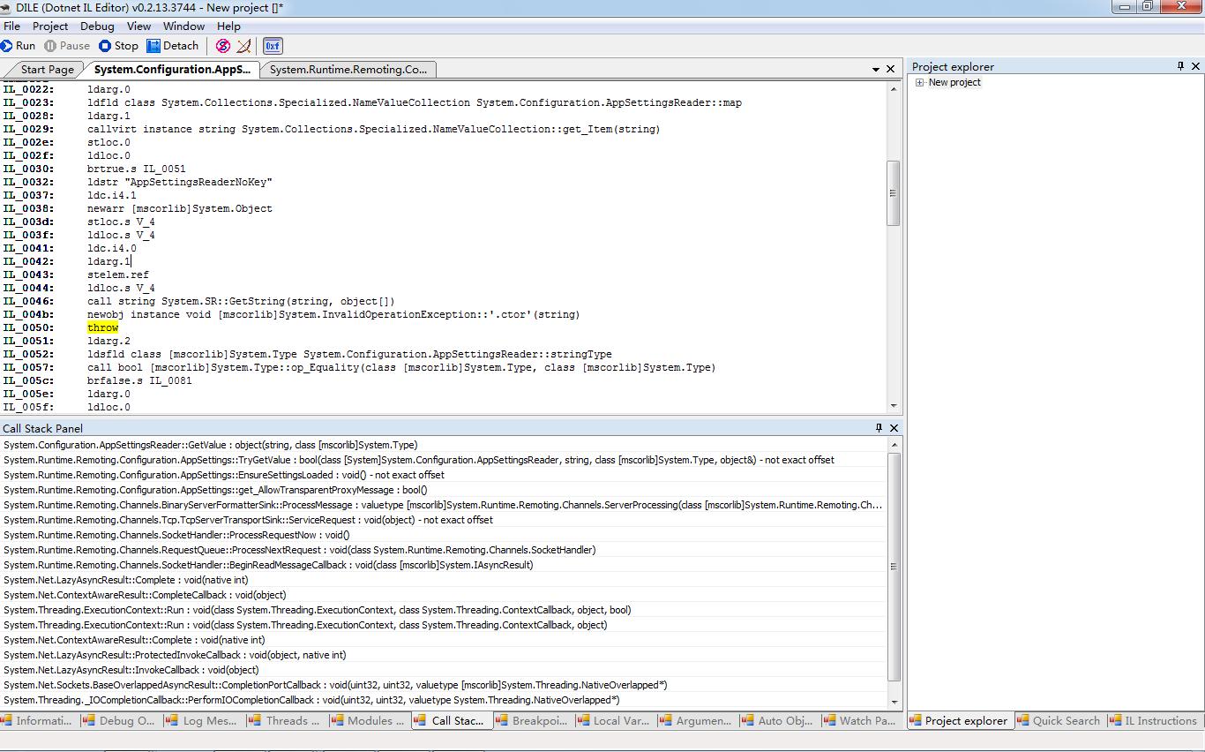The width and height of the screenshot is (1205, 752).
Task: Click the Run debug toolbar button
Action: [19, 46]
